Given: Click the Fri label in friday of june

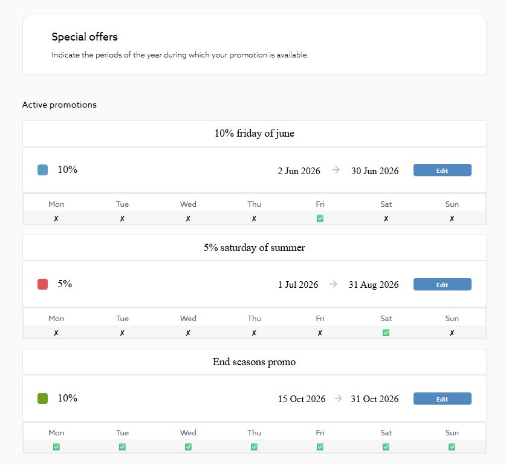Looking at the screenshot, I should pyautogui.click(x=320, y=204).
